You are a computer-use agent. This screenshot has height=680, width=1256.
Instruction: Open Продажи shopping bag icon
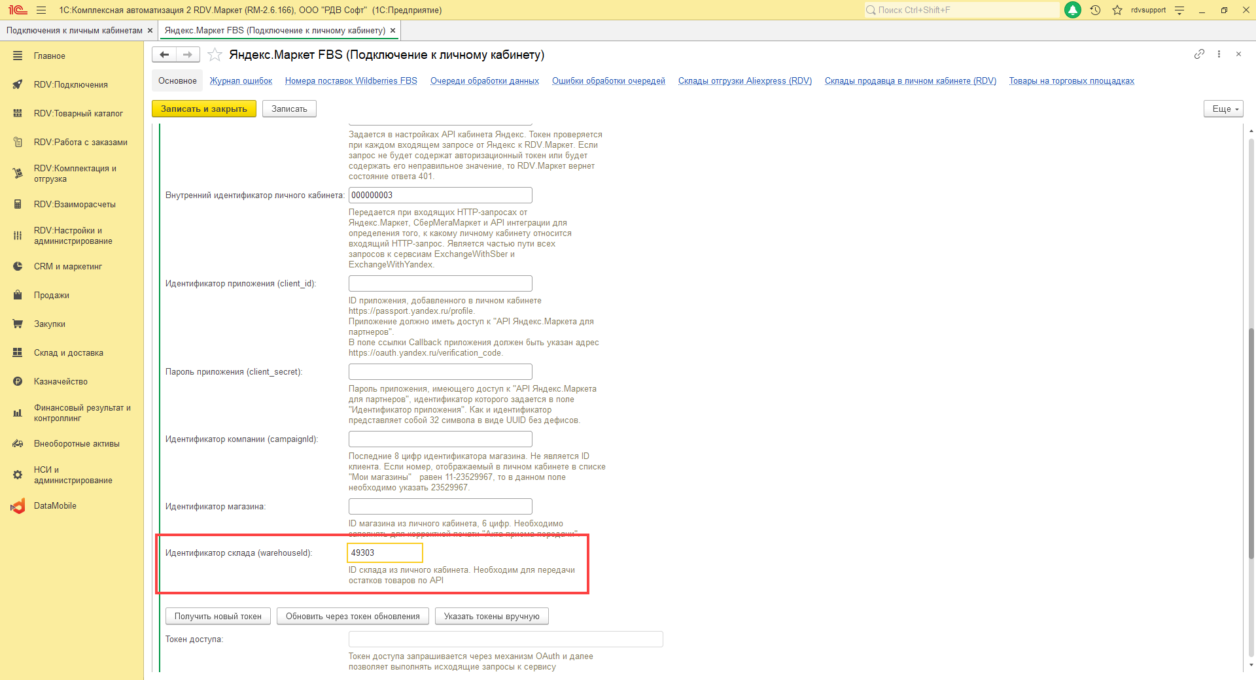pyautogui.click(x=18, y=296)
